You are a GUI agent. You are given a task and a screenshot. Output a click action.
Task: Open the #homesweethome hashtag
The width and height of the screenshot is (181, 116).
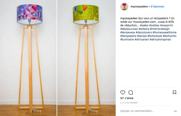point(165,32)
